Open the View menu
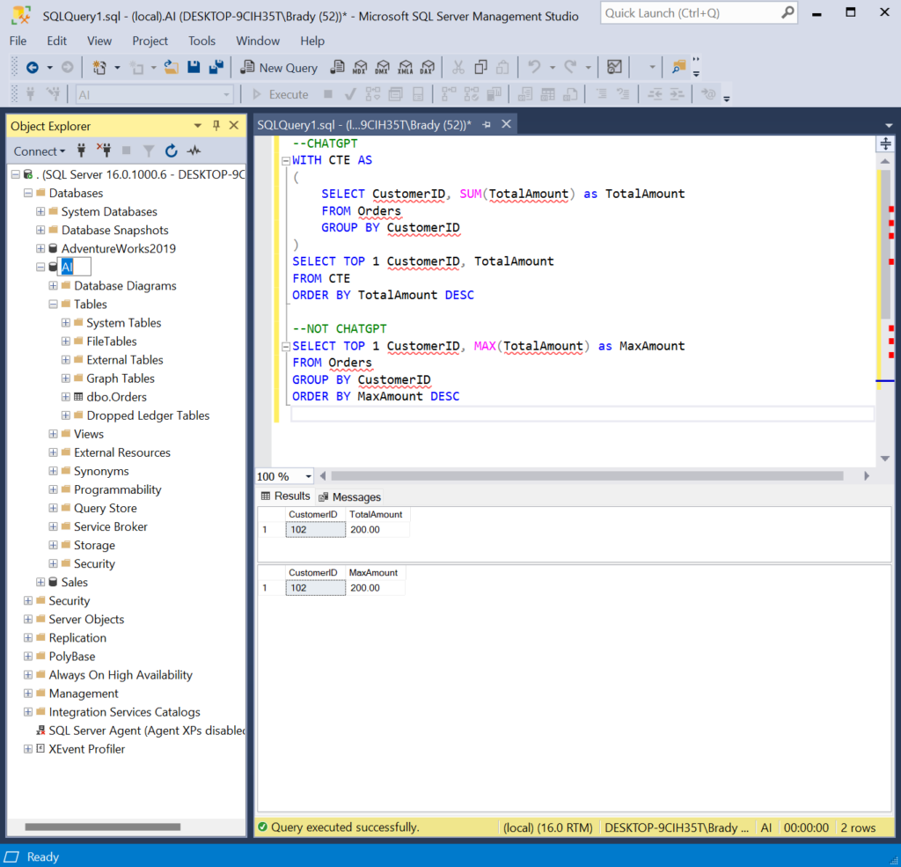Viewport: 901px width, 867px height. 99,40
